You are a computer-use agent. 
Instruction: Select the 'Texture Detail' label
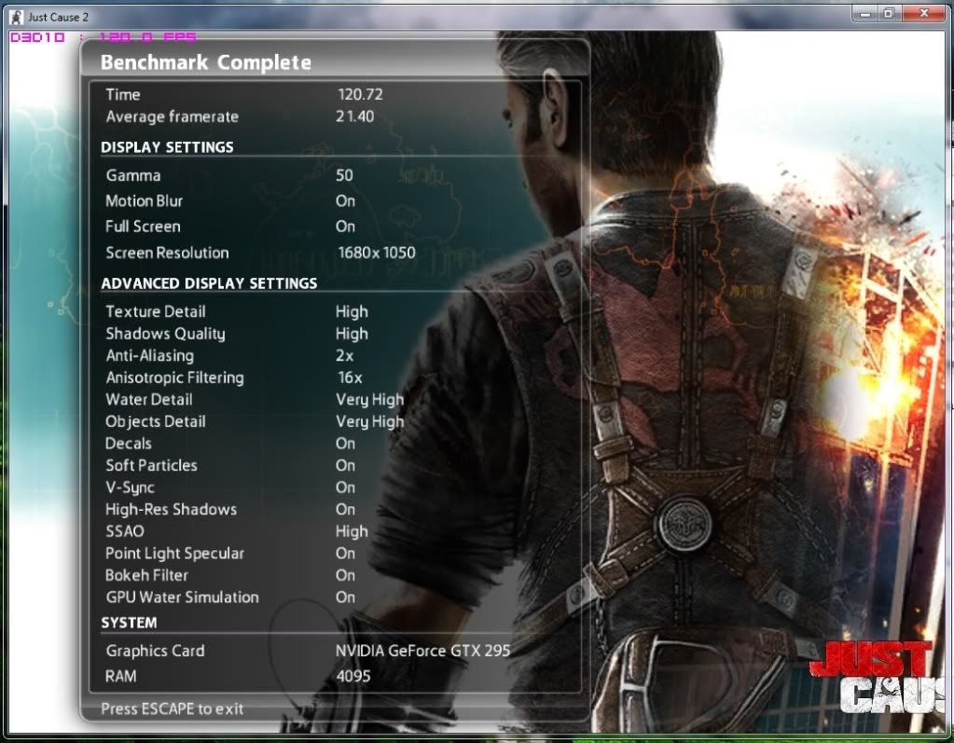tap(156, 311)
